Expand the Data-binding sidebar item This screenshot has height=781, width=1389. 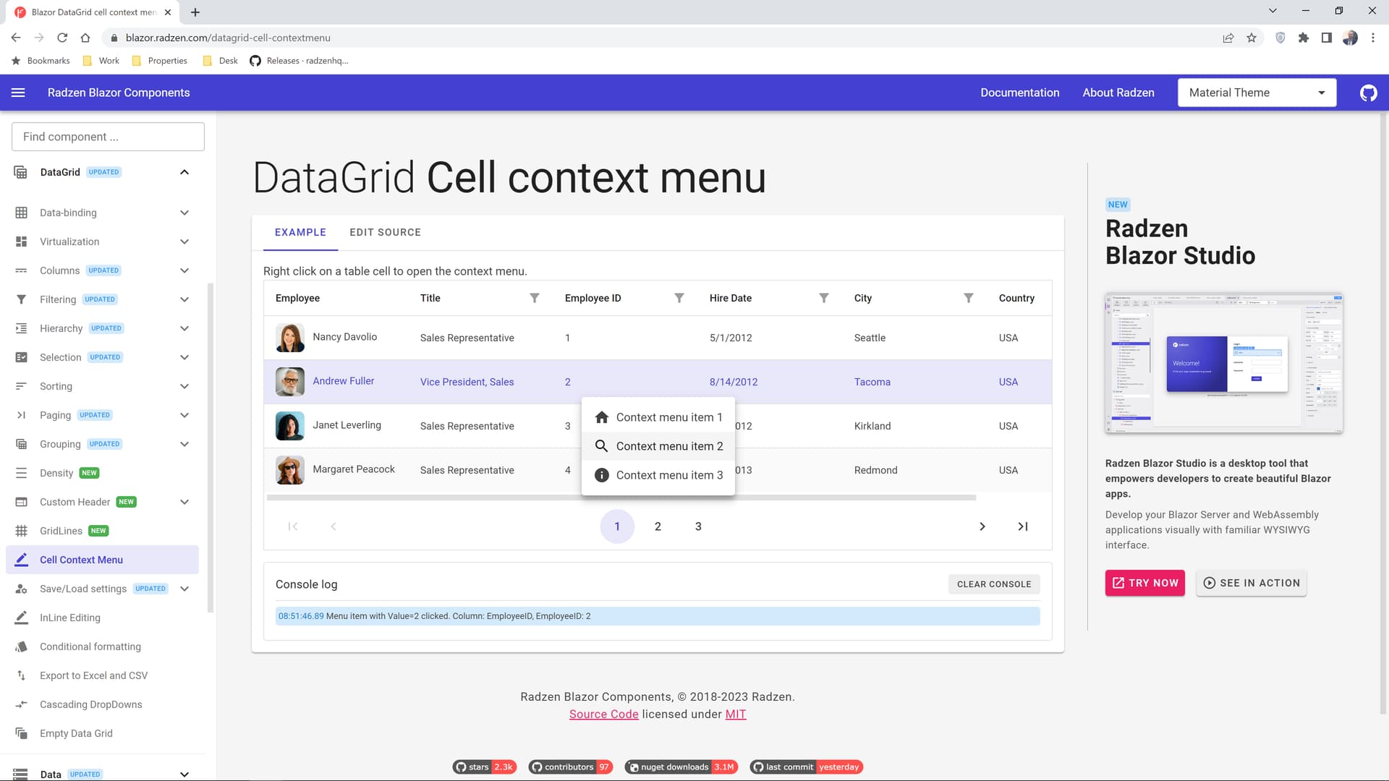(184, 213)
